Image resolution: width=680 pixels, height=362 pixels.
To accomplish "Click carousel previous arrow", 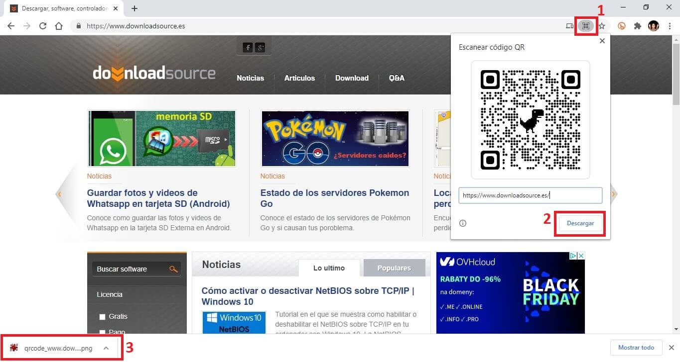I will click(x=59, y=194).
